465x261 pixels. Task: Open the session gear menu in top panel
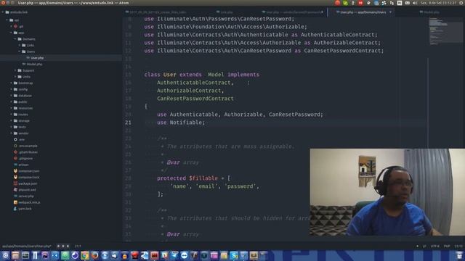tap(461, 3)
